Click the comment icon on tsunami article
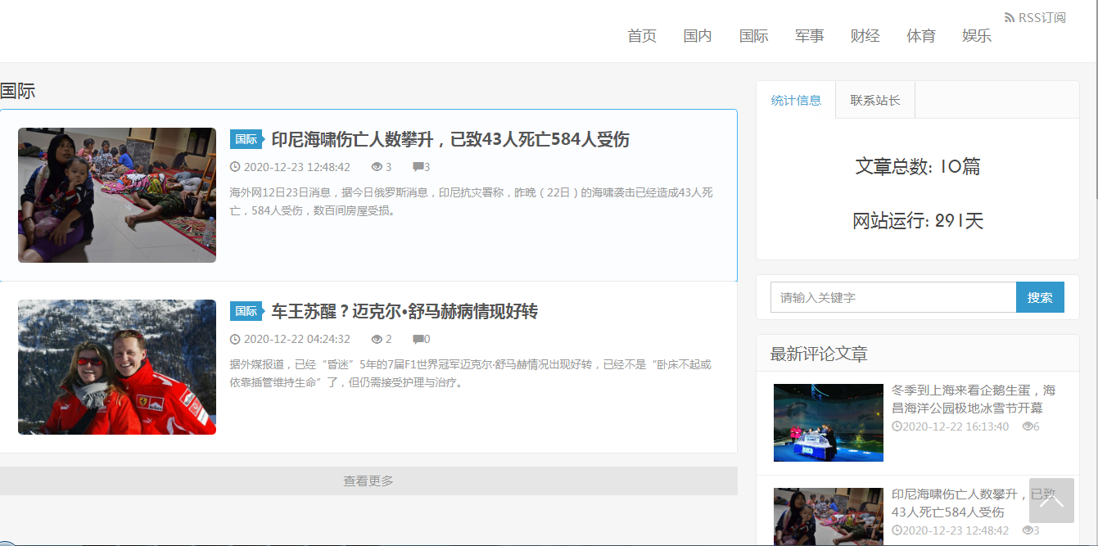The width and height of the screenshot is (1098, 546). [418, 167]
